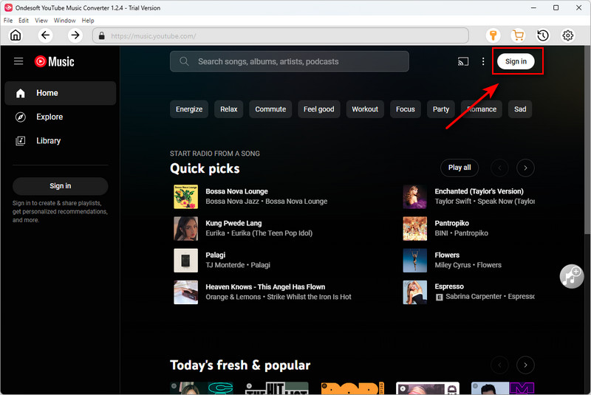Go forward with the right arrow button
This screenshot has height=395, width=591.
tap(75, 35)
